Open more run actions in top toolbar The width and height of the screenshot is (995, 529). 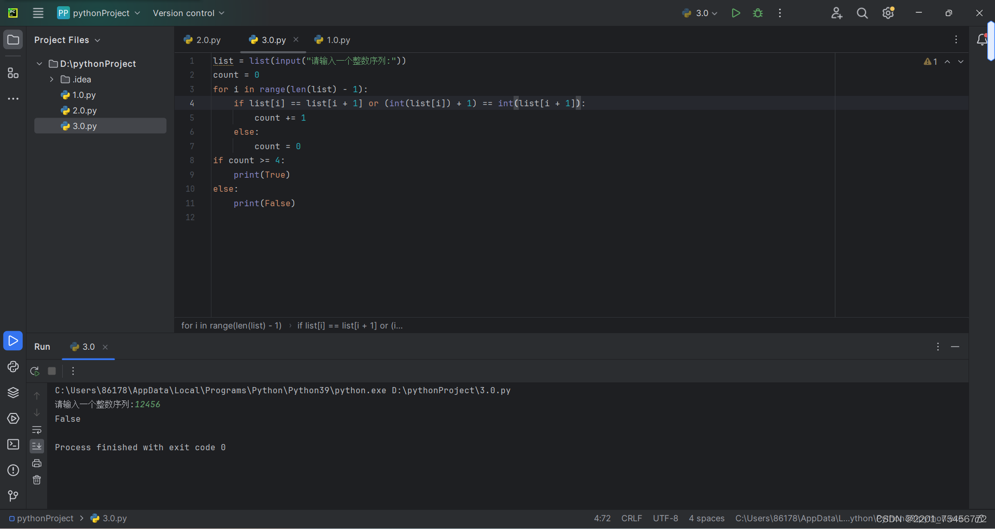[780, 13]
